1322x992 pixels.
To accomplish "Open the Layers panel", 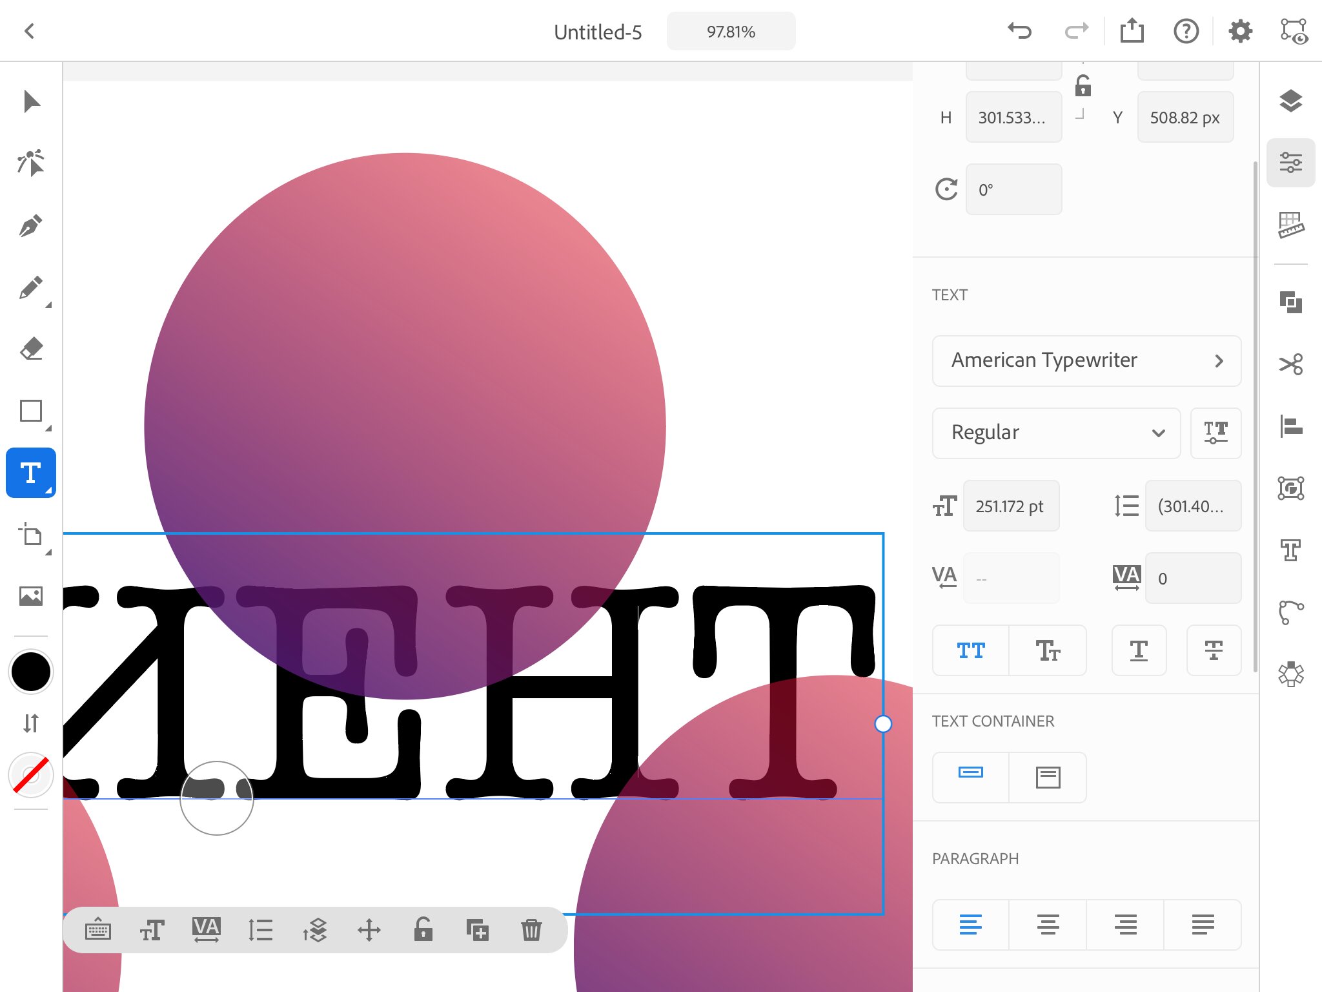I will 1290,101.
